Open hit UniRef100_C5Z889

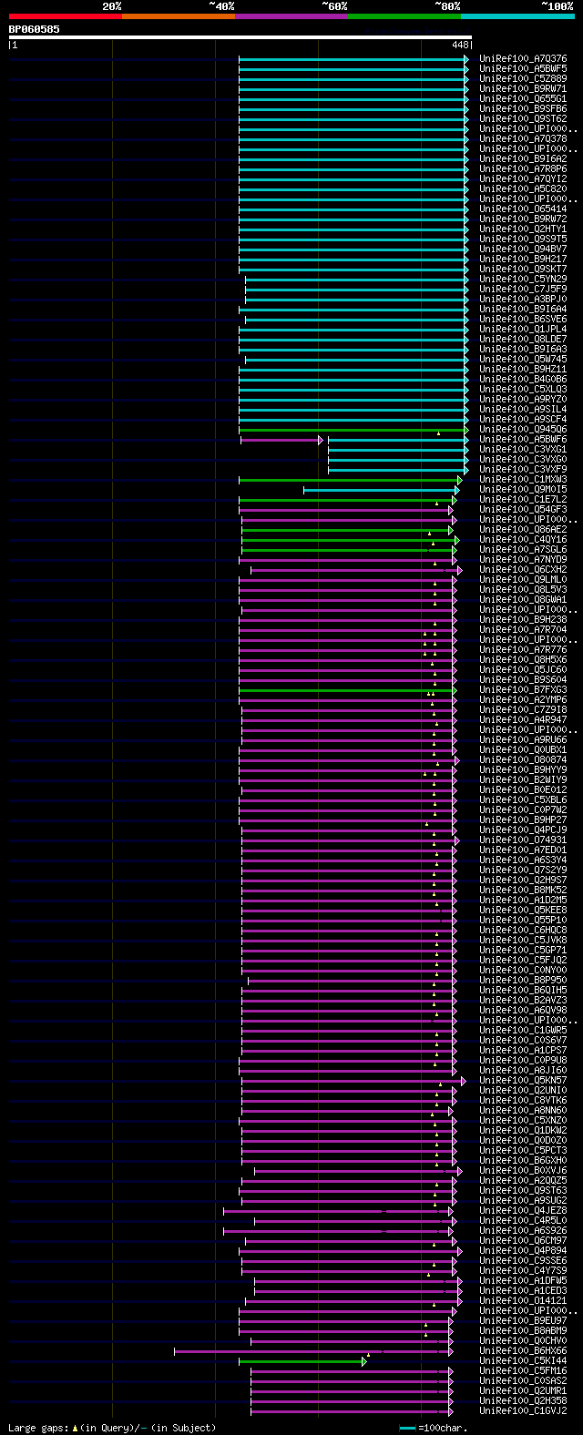[x=523, y=79]
